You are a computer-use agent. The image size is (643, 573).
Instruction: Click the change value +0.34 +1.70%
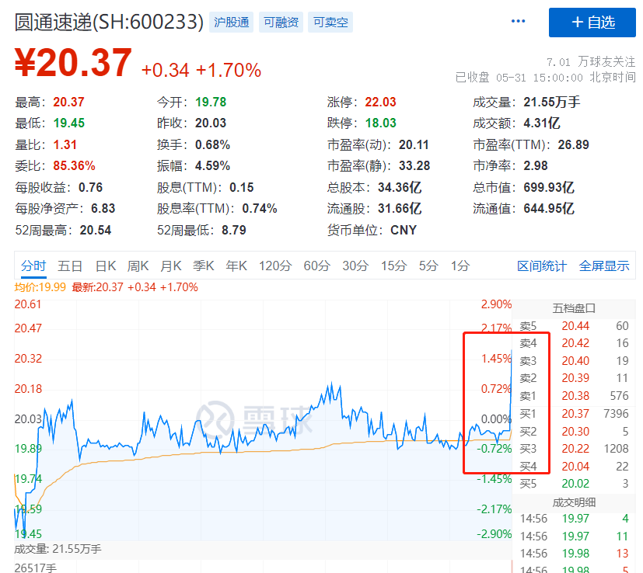(x=201, y=70)
